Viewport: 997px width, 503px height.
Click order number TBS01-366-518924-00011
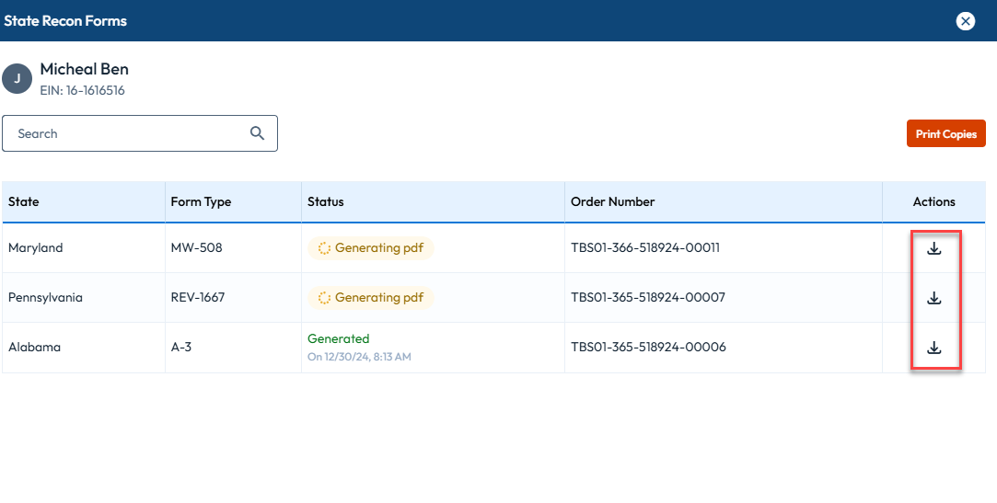tap(644, 248)
